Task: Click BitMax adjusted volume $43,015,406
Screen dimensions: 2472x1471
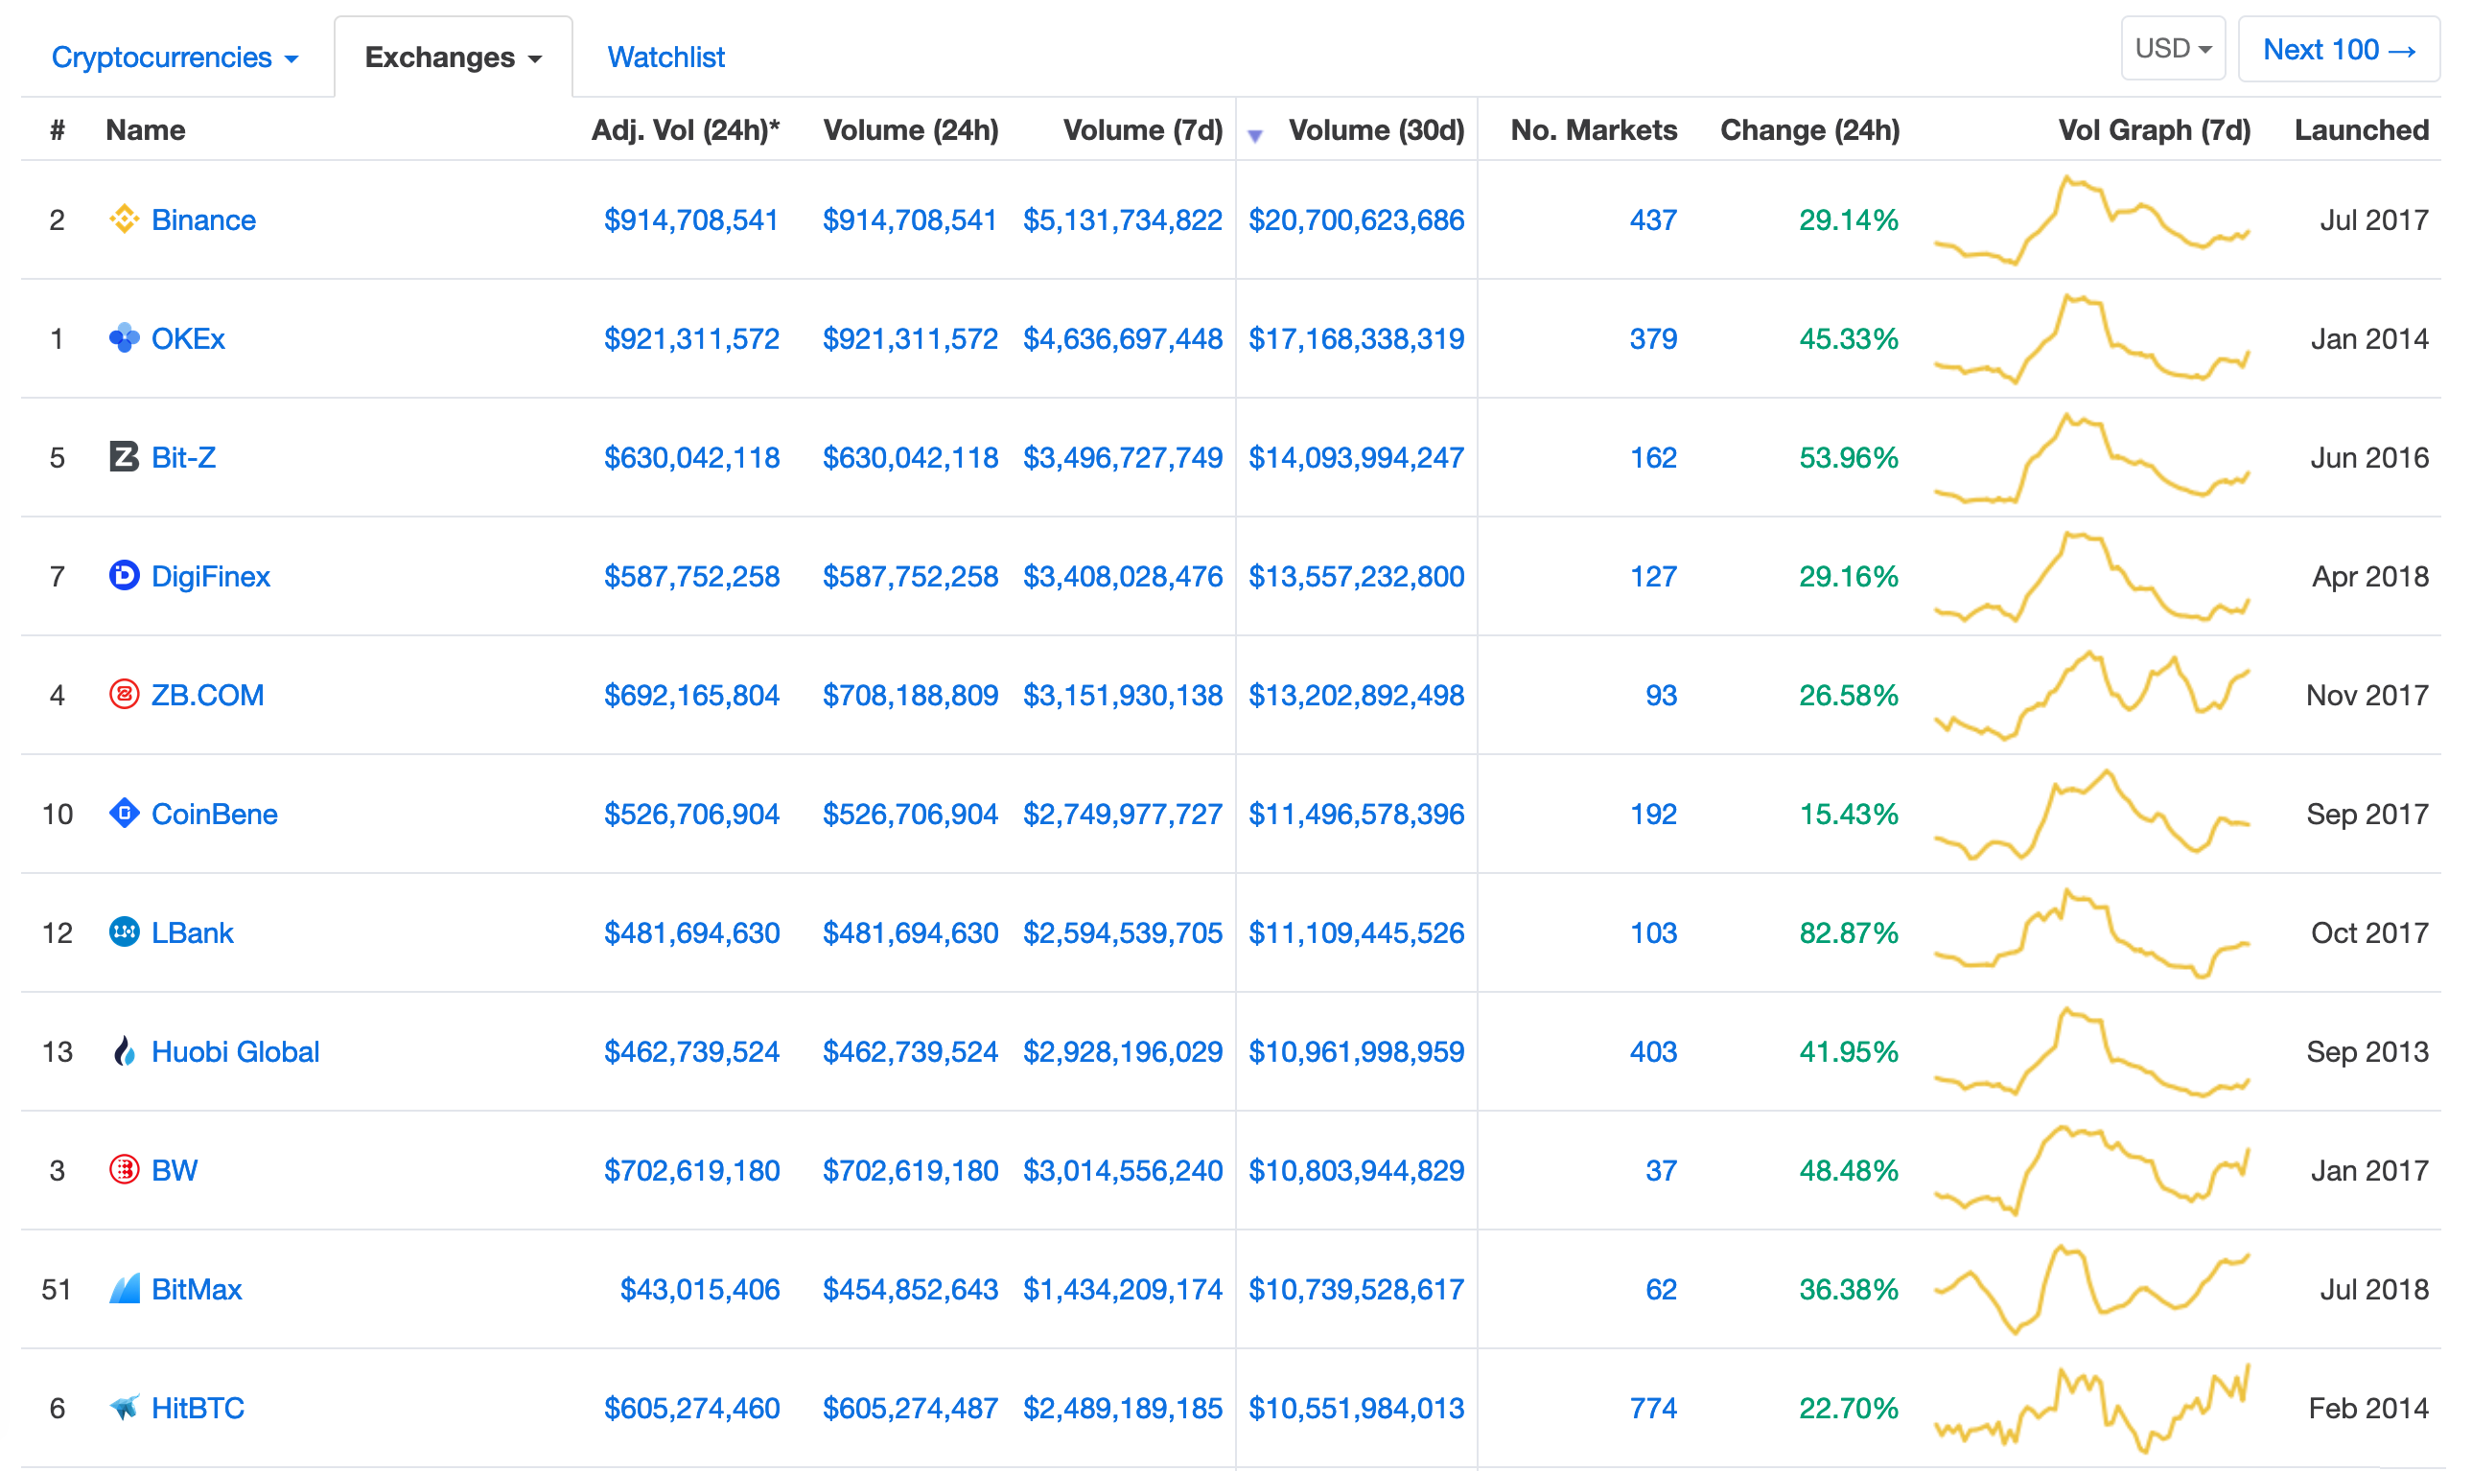Action: [x=699, y=1291]
